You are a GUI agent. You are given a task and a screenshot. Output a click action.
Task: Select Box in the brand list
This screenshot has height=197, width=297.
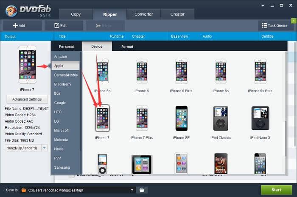(x=65, y=93)
